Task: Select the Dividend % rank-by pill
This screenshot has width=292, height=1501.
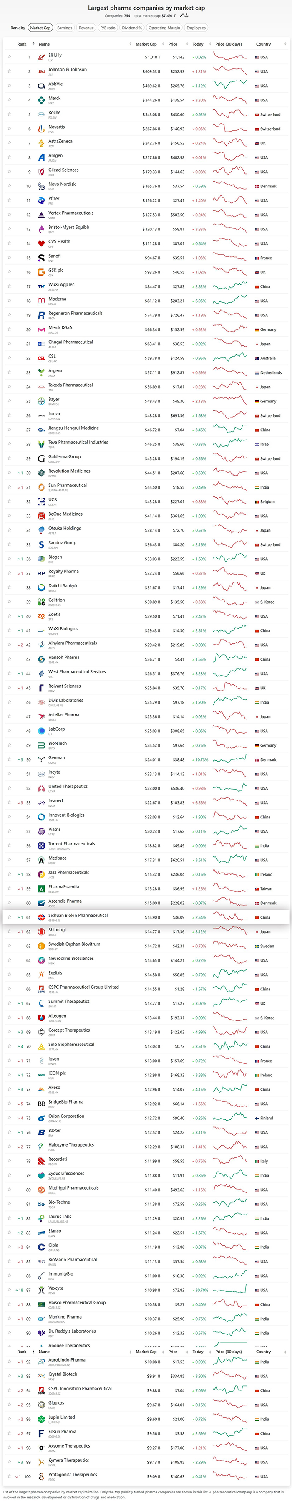Action: coord(132,28)
